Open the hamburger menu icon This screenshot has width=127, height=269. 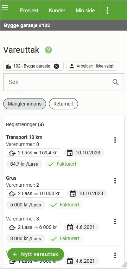tap(5, 7)
